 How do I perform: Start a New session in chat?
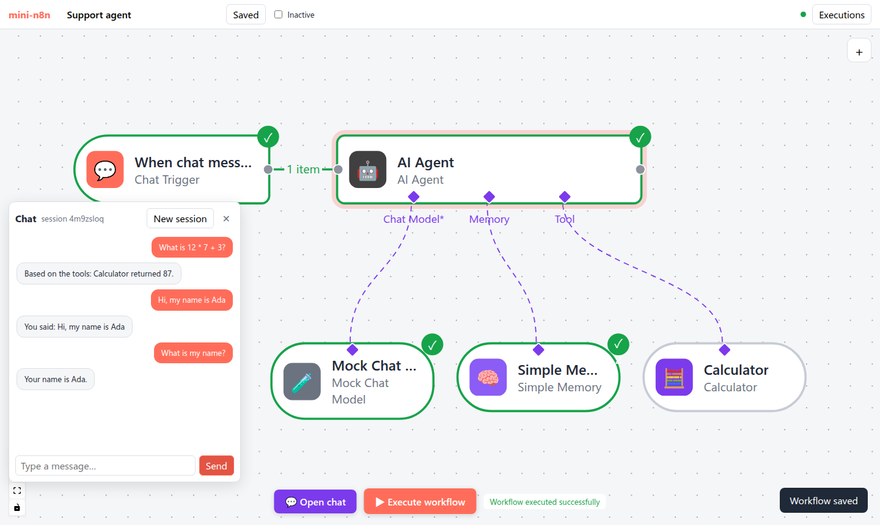[180, 219]
